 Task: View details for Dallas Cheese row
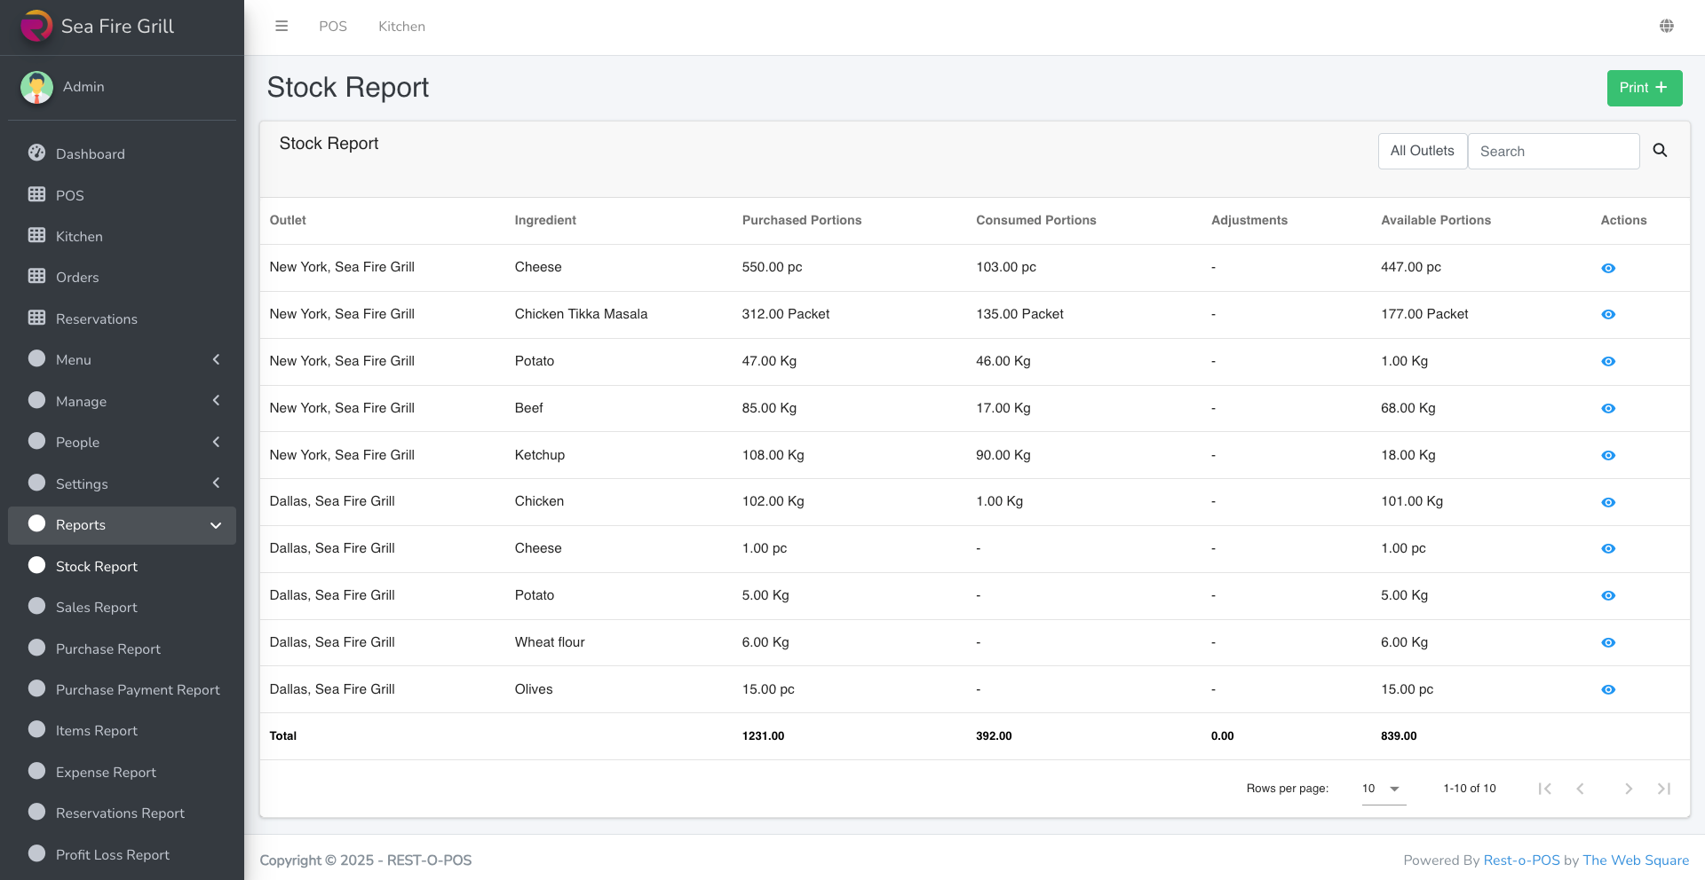[1608, 549]
